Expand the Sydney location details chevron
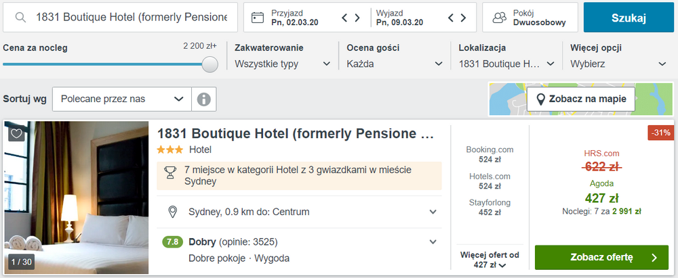 (x=433, y=212)
